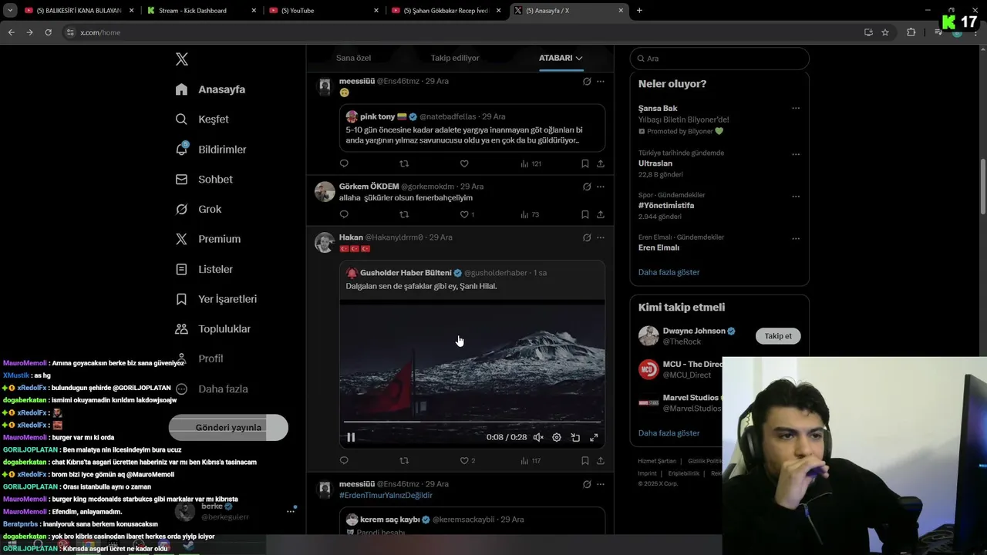Open Topluluklar communities

pyautogui.click(x=213, y=329)
